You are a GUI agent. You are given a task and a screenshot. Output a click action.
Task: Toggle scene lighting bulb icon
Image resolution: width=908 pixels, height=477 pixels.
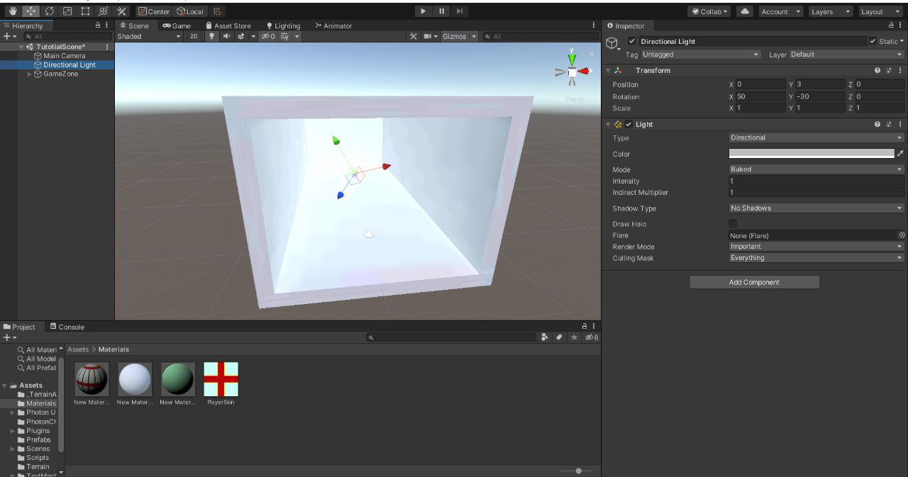(x=211, y=36)
